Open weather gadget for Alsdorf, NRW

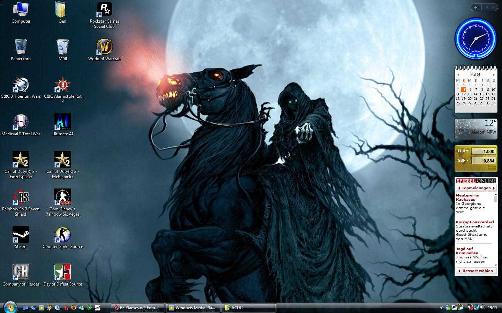click(476, 129)
